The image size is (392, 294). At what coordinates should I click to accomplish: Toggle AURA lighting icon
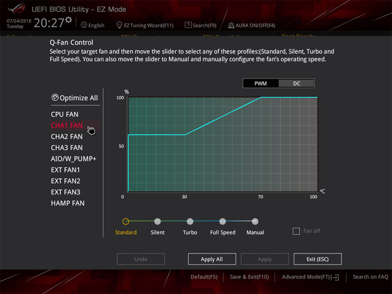tap(231, 25)
